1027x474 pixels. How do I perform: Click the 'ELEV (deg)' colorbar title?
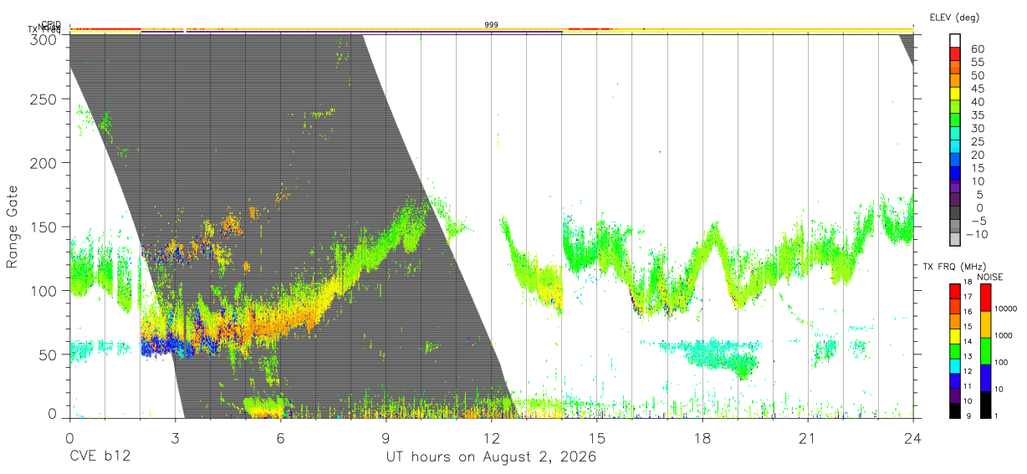coord(954,17)
